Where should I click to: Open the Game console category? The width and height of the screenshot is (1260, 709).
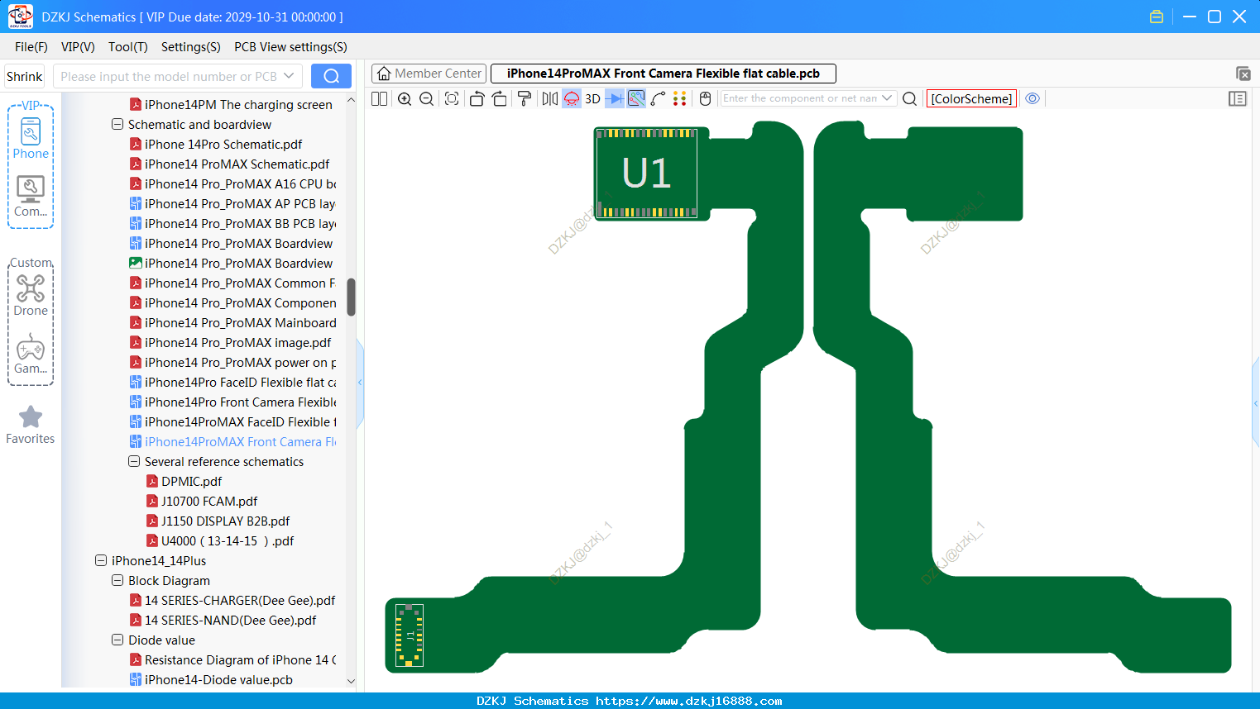31,353
